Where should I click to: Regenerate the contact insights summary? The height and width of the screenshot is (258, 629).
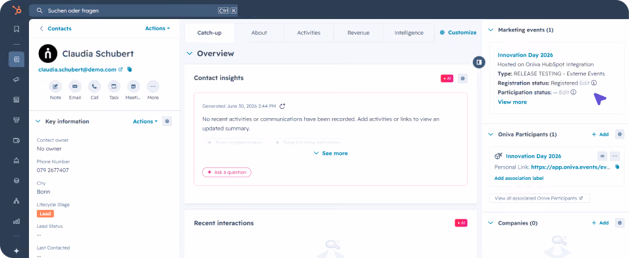click(x=283, y=106)
